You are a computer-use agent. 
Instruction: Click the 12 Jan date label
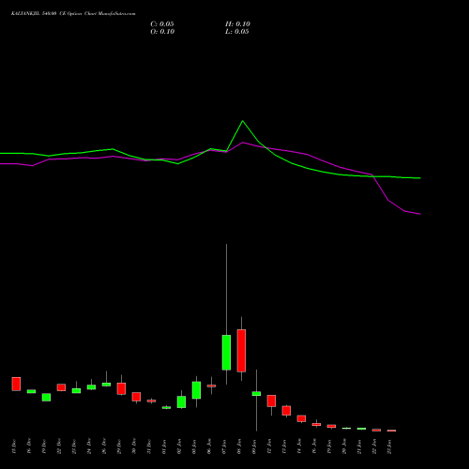[x=268, y=446]
